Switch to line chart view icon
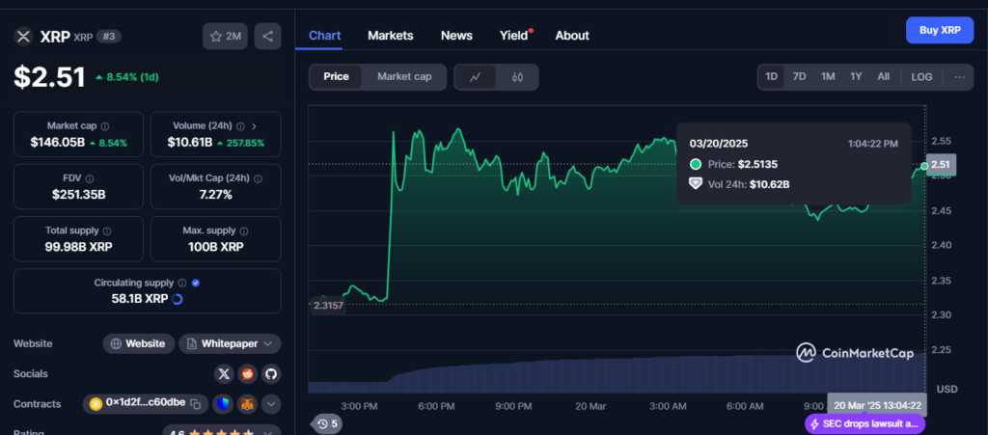Screen dimensions: 988x435 tap(475, 77)
